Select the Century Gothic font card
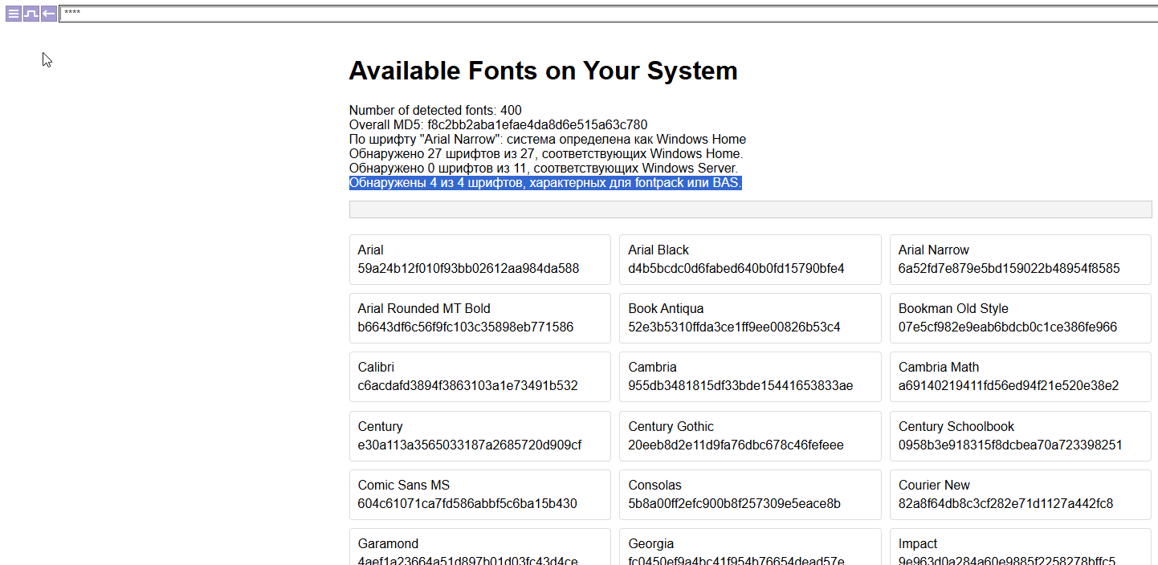1158x565 pixels. 749,436
